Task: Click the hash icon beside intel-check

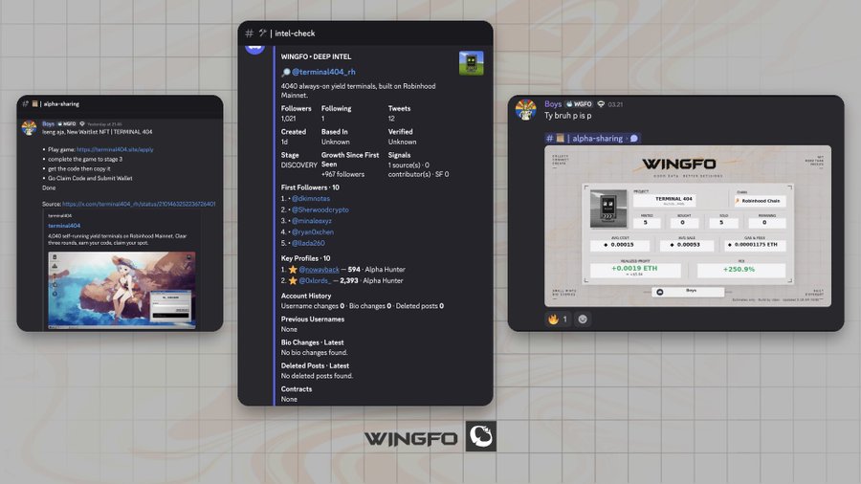Action: click(249, 33)
